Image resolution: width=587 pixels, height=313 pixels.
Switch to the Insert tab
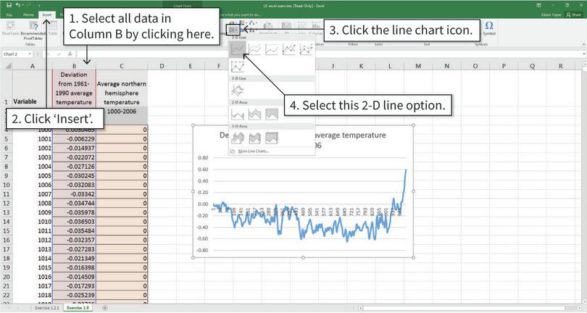tap(47, 14)
